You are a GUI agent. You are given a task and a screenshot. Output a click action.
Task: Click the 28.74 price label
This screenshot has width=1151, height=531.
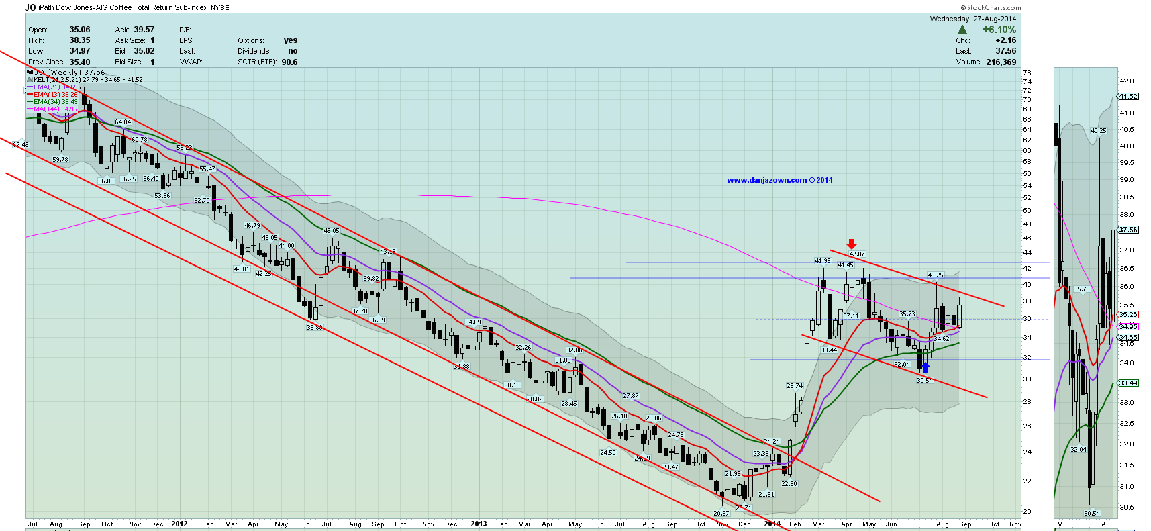point(795,386)
